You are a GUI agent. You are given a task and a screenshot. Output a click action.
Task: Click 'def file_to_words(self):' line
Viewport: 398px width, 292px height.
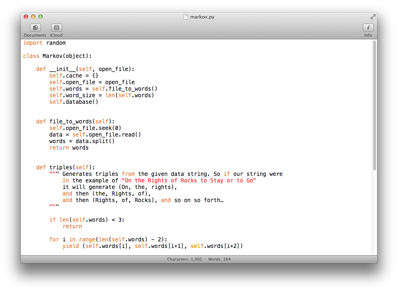pos(75,122)
